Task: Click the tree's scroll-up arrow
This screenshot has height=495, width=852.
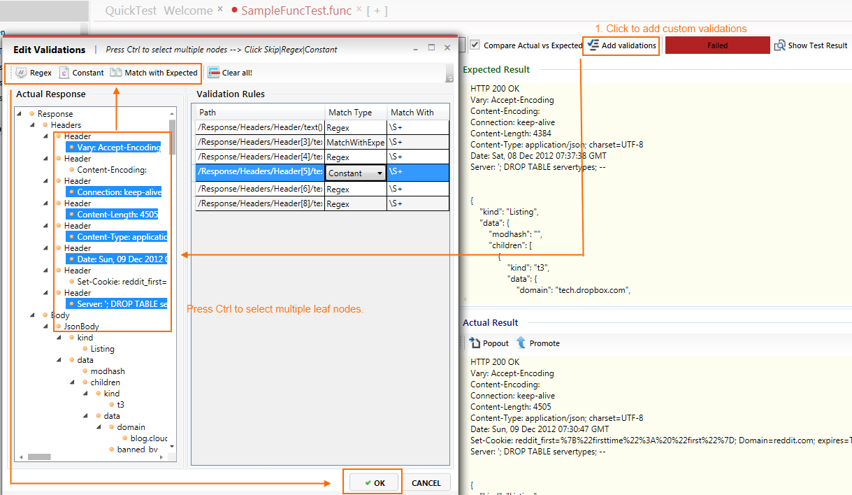Action: click(173, 113)
